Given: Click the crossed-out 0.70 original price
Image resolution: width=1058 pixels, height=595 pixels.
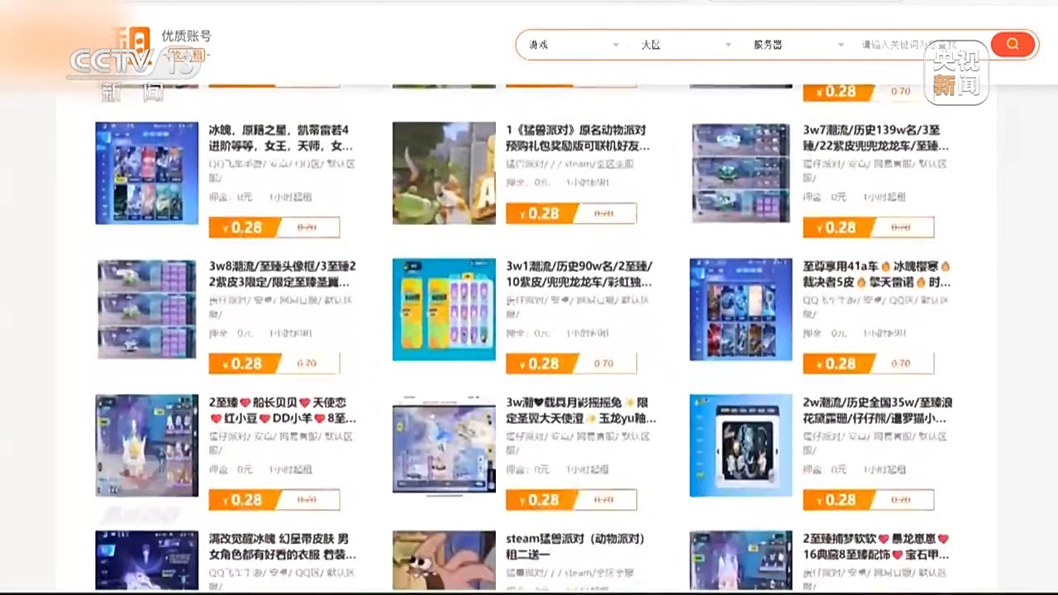Looking at the screenshot, I should (306, 227).
